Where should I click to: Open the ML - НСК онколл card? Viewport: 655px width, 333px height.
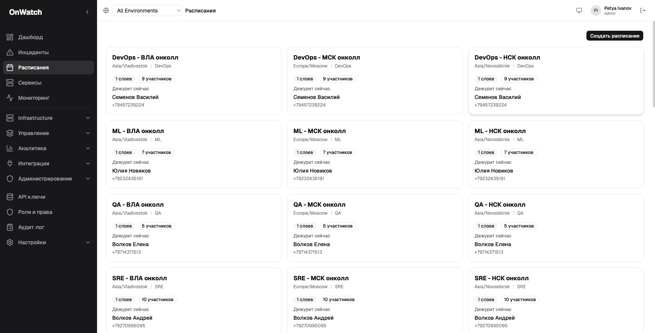556,154
